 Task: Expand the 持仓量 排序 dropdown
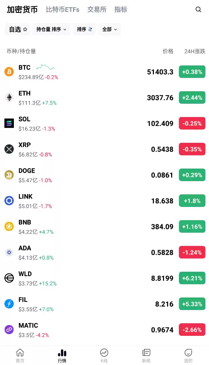(x=52, y=30)
